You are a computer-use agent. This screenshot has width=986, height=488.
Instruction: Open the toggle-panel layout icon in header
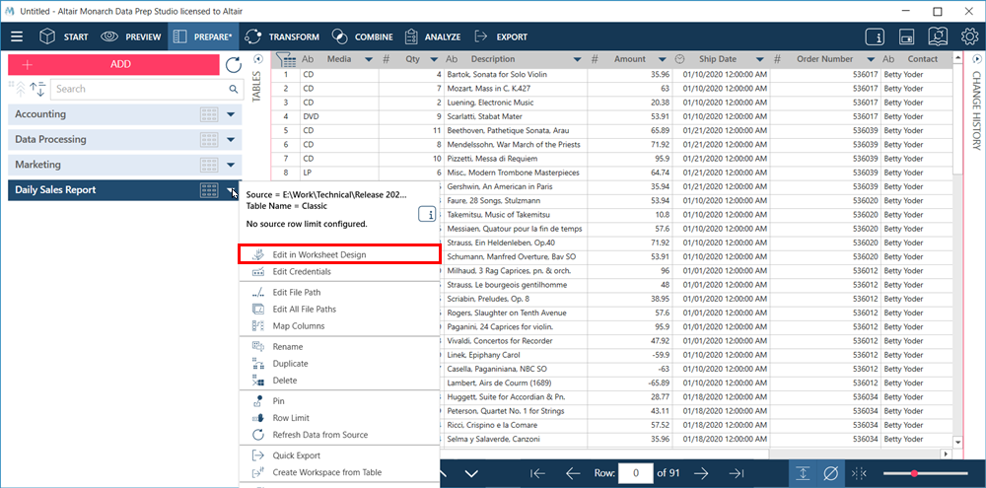click(906, 36)
